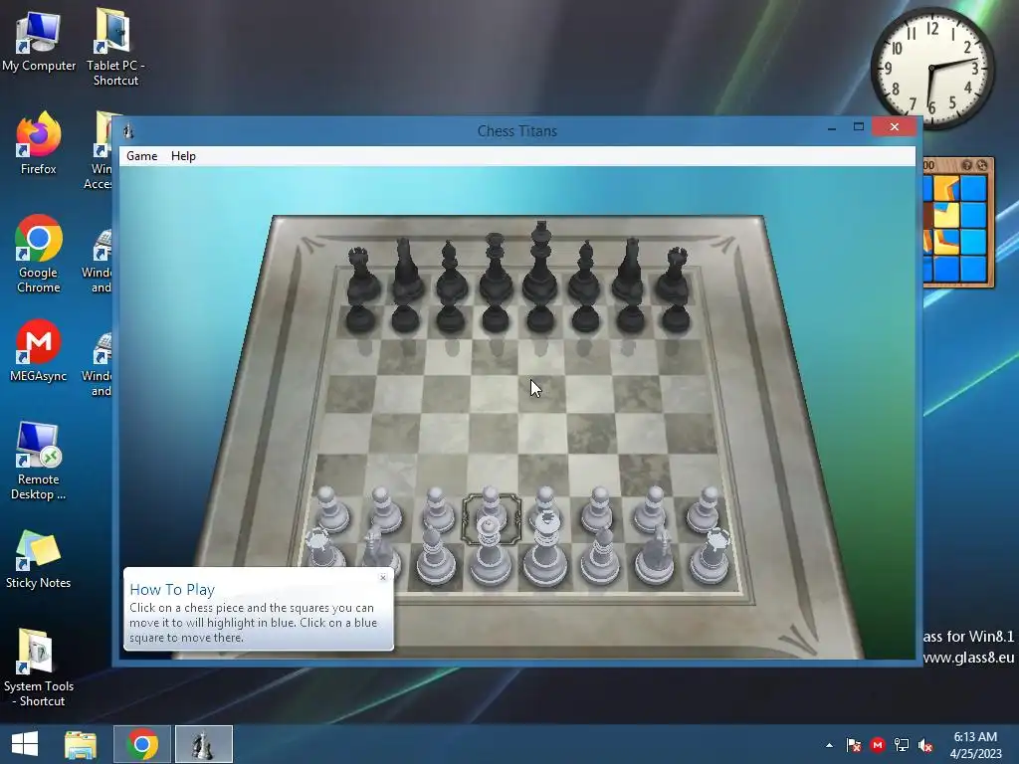Click the MEGAsync tray icon

(878, 745)
